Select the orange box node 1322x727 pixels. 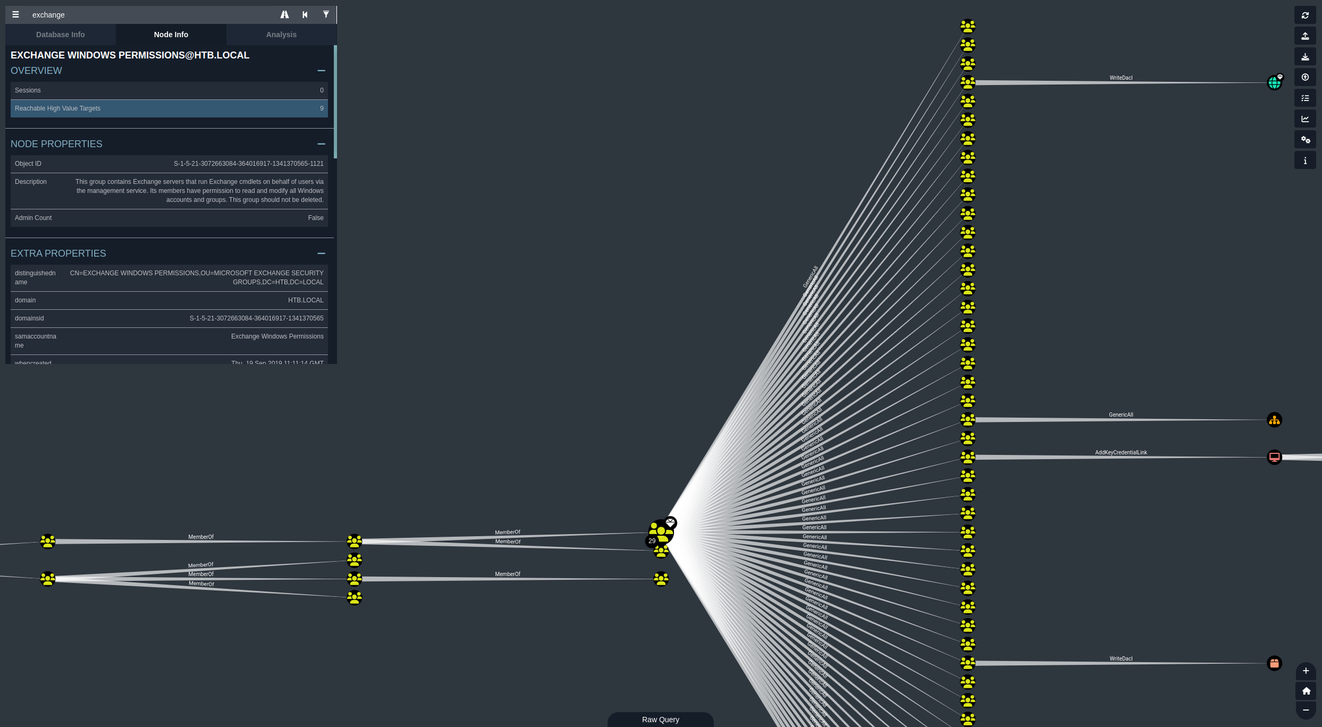click(1274, 663)
